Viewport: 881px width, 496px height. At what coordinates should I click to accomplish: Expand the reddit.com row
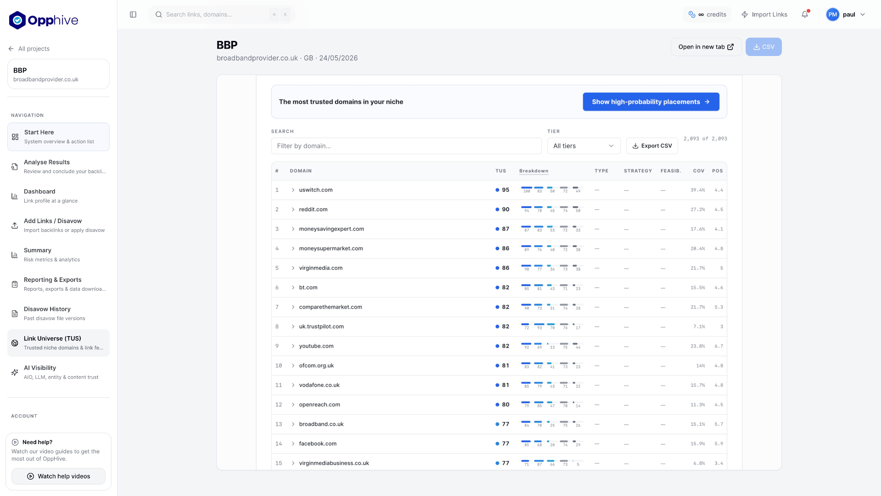click(293, 209)
